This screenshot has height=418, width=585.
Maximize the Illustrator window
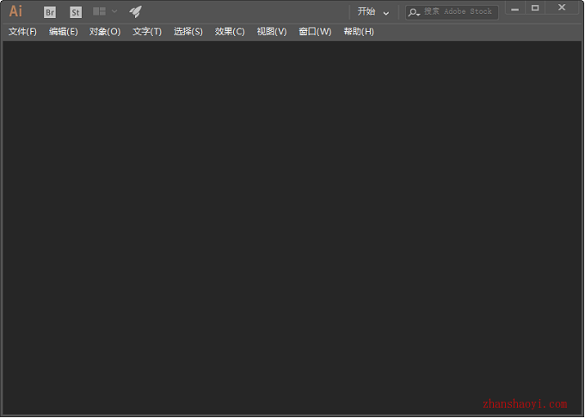pos(535,9)
